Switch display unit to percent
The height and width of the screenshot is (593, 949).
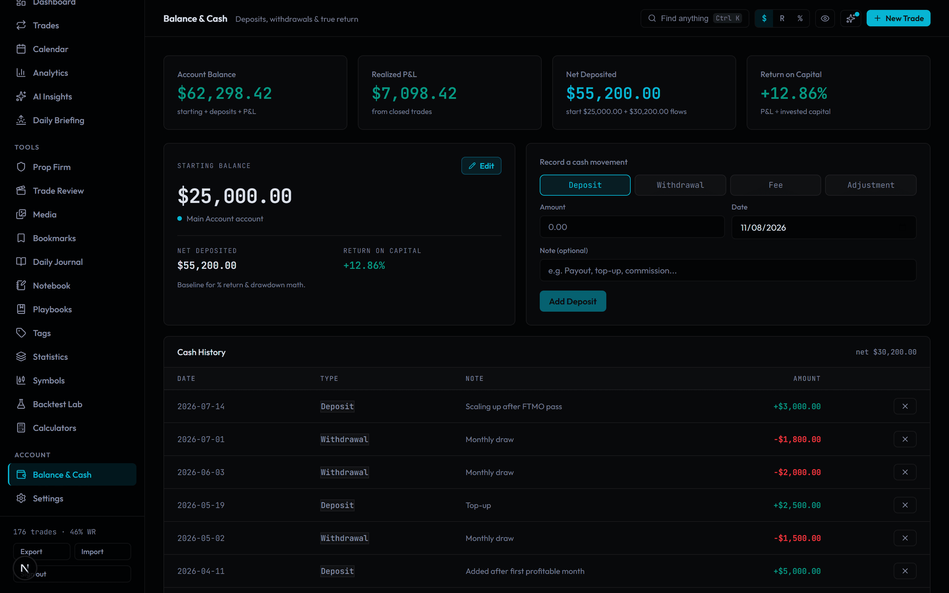[x=800, y=18]
